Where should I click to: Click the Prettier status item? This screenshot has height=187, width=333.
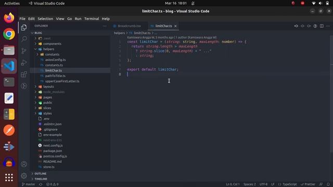pos(308,184)
